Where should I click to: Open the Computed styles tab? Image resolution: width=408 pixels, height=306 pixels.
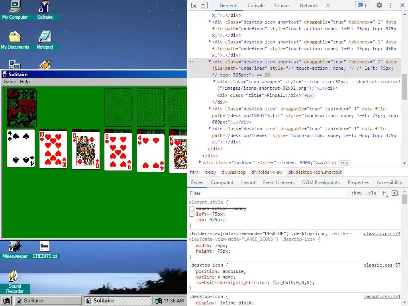(222, 182)
